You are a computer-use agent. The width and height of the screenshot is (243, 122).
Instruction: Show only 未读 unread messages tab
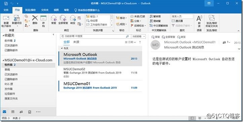76,42
